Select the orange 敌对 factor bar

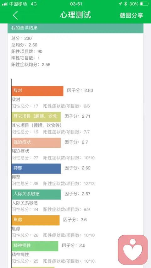click(37, 91)
